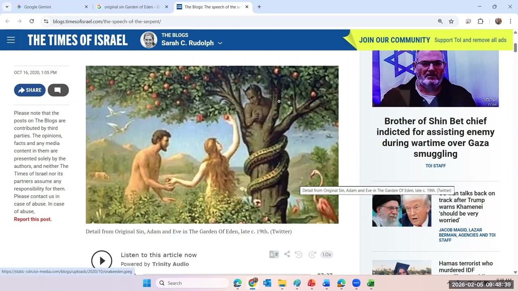Open the tab search dropdown arrow
The width and height of the screenshot is (518, 291).
(7, 7)
